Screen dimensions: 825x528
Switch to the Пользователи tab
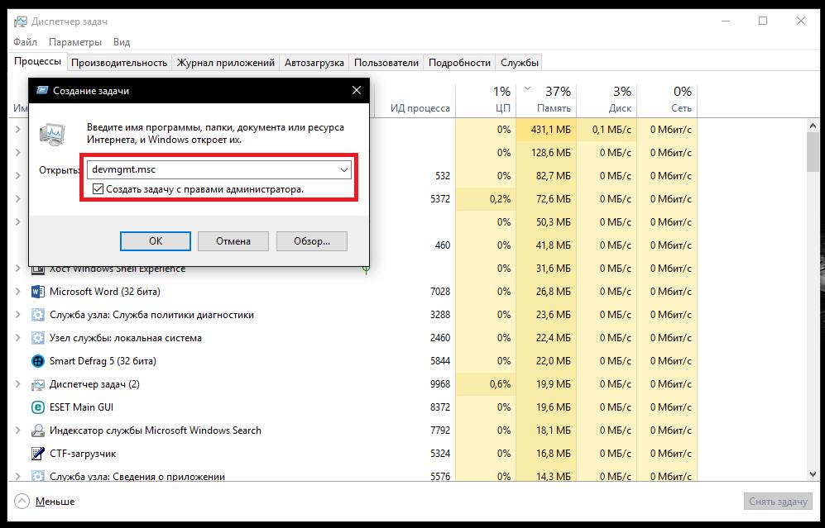(x=386, y=63)
